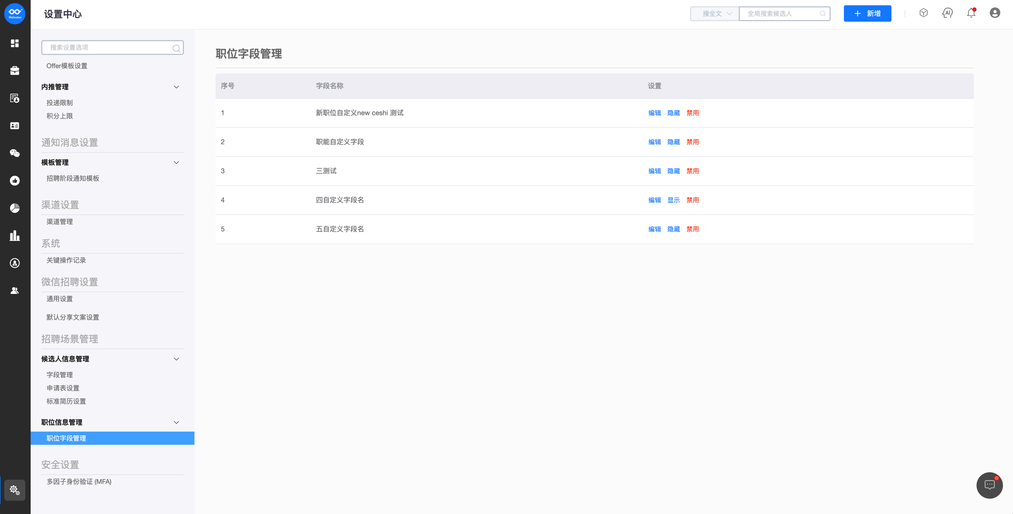Click the global search magnifier icon
This screenshot has width=1013, height=514.
point(822,14)
